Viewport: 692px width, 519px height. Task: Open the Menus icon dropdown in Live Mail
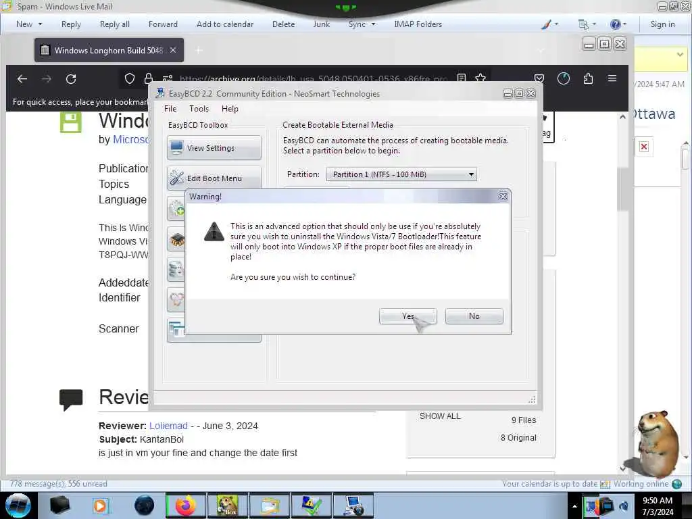pyautogui.click(x=584, y=24)
